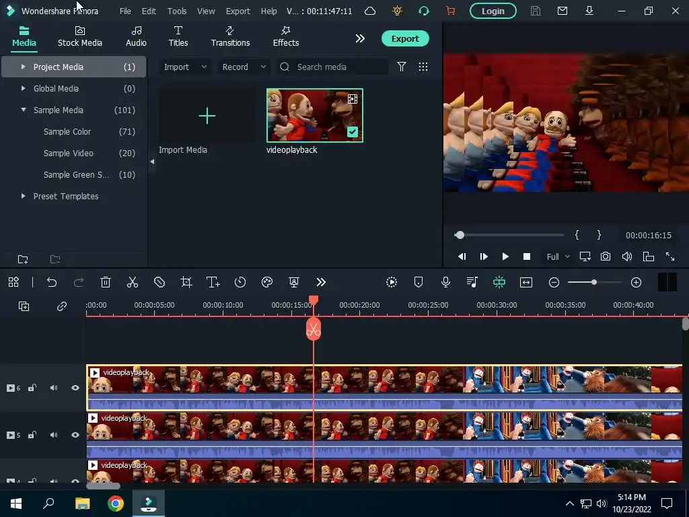Mute track 5 speaker icon
The image size is (689, 517).
coord(54,435)
